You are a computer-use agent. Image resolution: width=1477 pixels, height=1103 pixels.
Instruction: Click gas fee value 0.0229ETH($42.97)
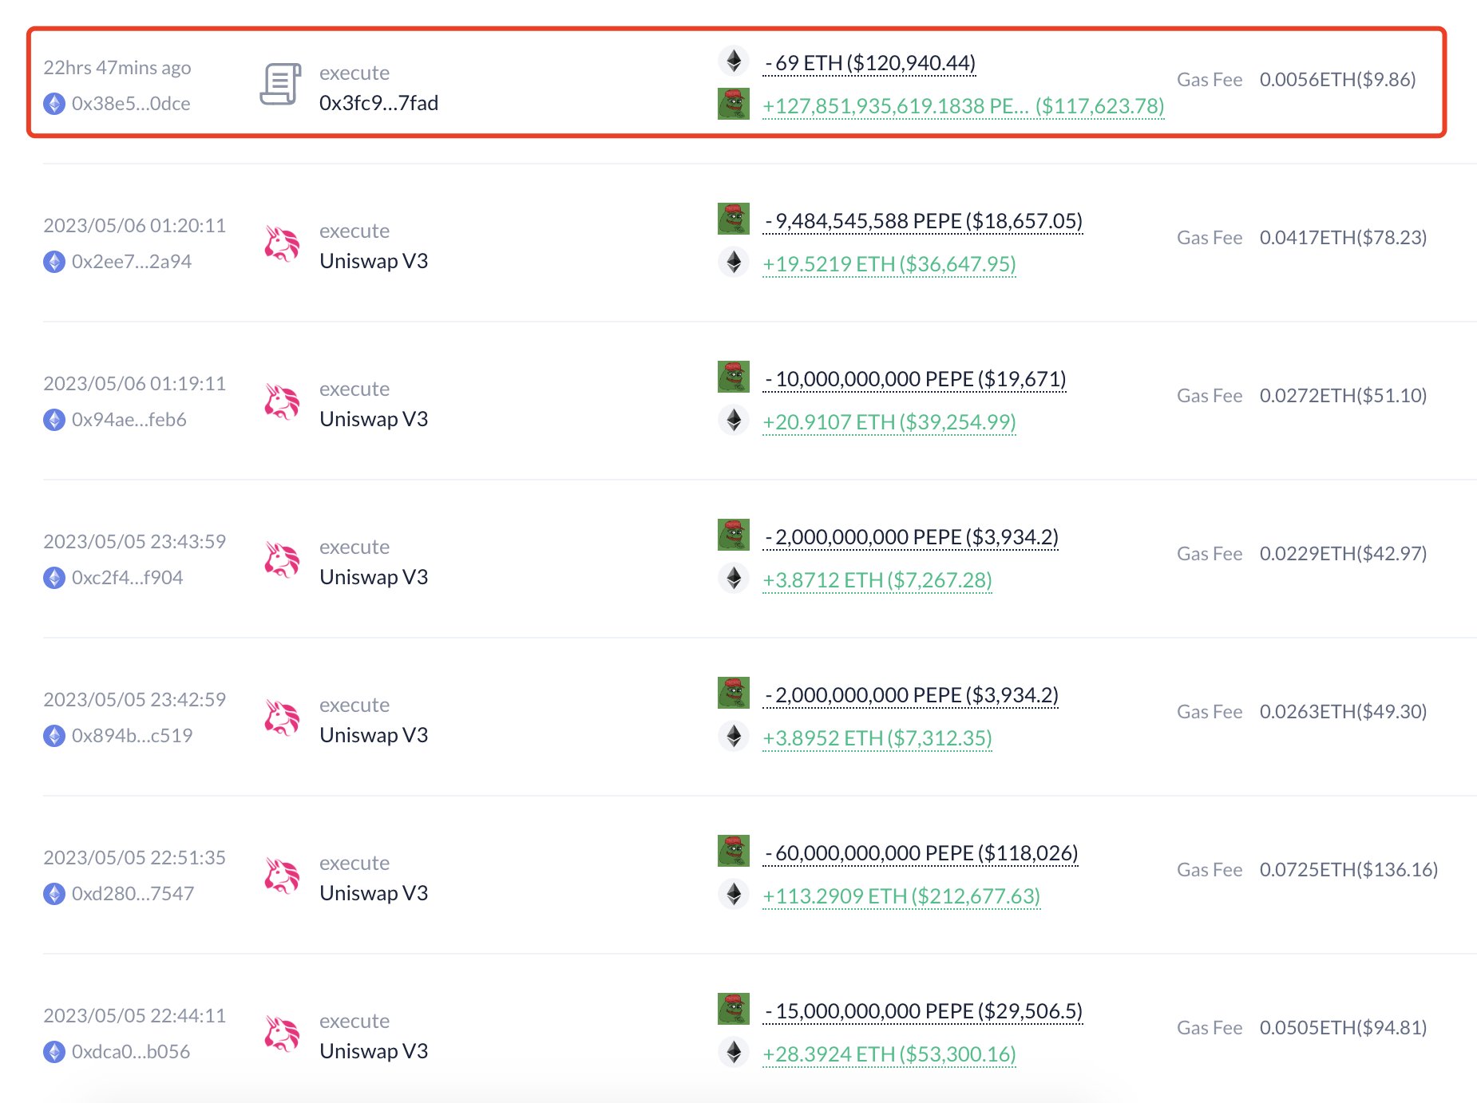[x=1344, y=553]
